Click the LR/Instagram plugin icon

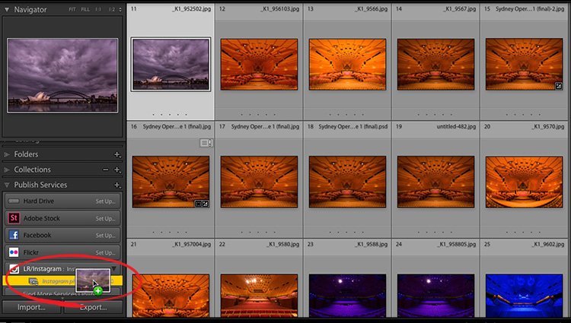(x=14, y=269)
